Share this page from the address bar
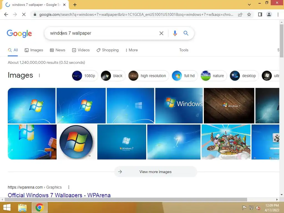Viewport: 284px width, 213px height. (240, 14)
